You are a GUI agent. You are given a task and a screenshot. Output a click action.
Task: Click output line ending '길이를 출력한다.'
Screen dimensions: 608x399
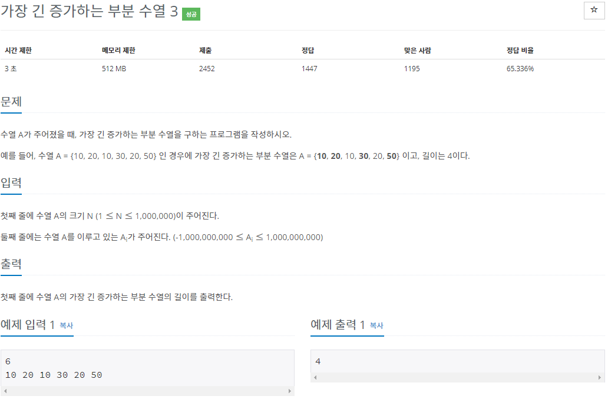pyautogui.click(x=117, y=298)
